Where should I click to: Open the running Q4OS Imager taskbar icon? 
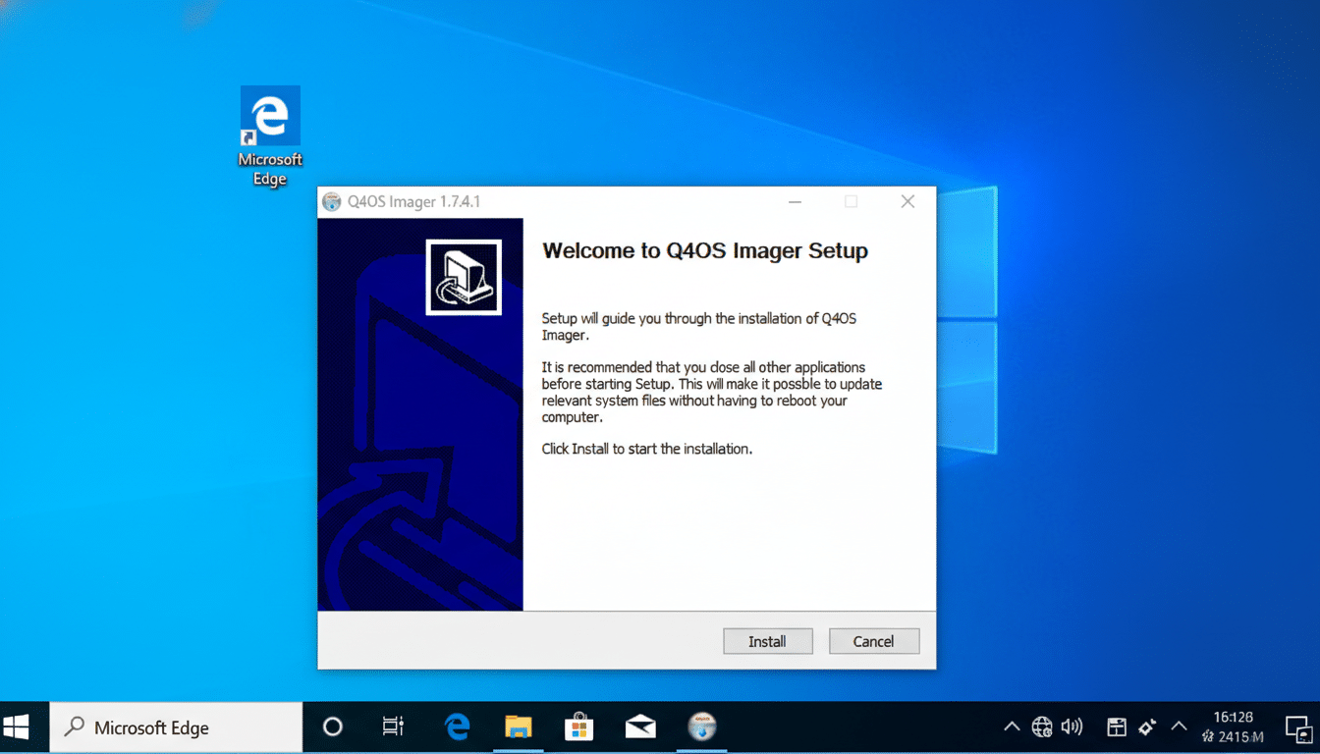(x=700, y=727)
